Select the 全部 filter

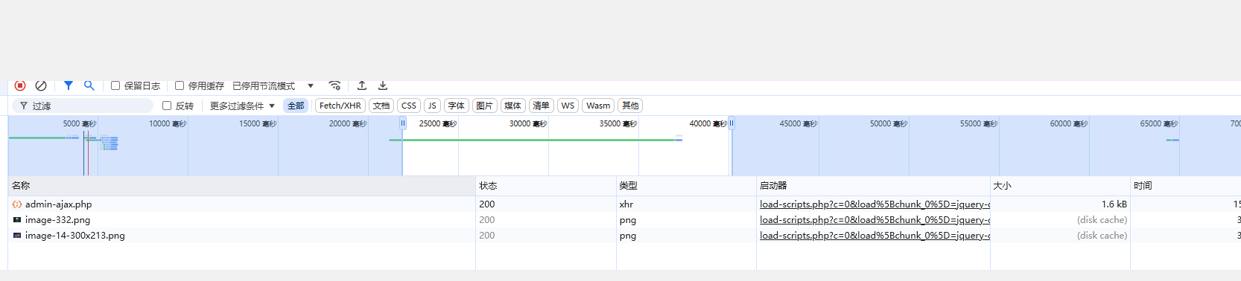(x=296, y=106)
